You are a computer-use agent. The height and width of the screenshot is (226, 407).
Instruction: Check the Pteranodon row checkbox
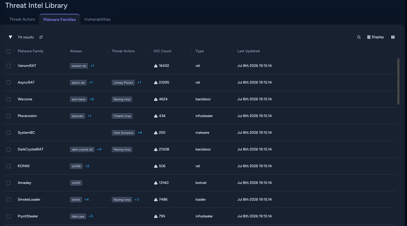pos(8,116)
